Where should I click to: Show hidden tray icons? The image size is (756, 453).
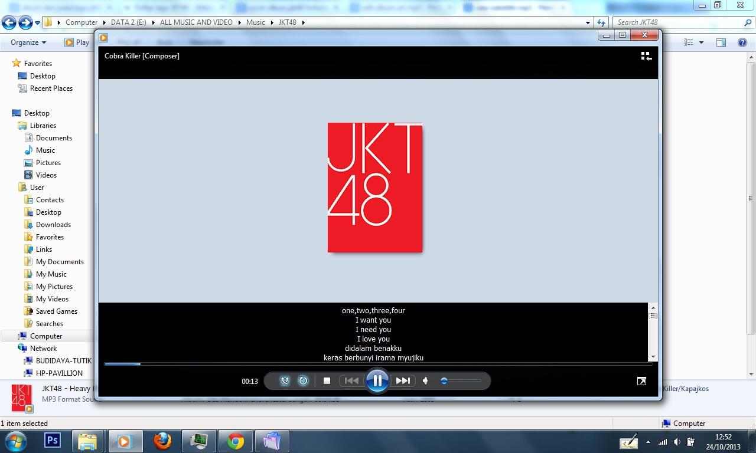(648, 441)
